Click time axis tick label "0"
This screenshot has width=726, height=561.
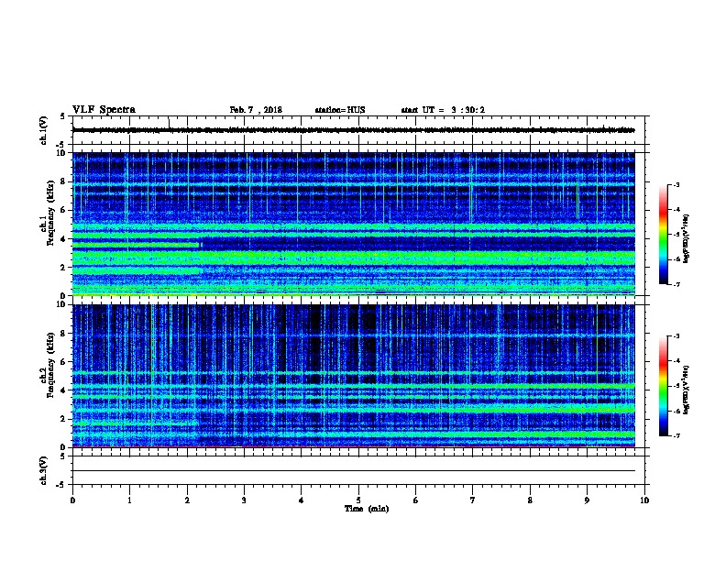tap(72, 500)
